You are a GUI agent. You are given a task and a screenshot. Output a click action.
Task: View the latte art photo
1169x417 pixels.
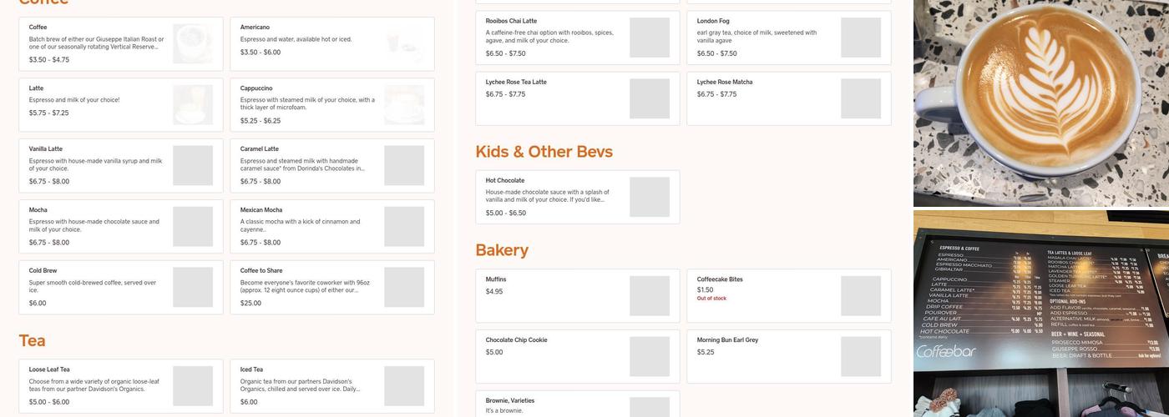[1040, 102]
